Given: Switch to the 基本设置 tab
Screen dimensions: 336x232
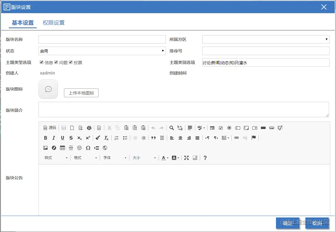Looking at the screenshot, I should (x=23, y=23).
